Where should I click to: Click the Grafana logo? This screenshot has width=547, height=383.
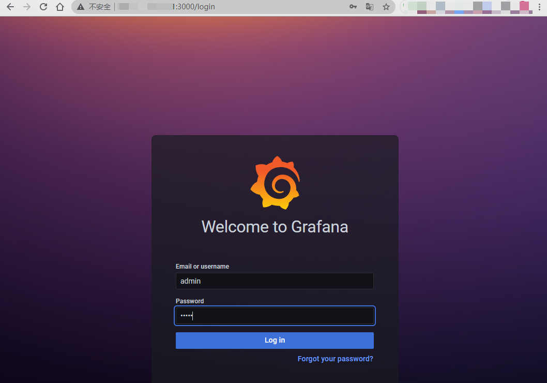tap(275, 183)
